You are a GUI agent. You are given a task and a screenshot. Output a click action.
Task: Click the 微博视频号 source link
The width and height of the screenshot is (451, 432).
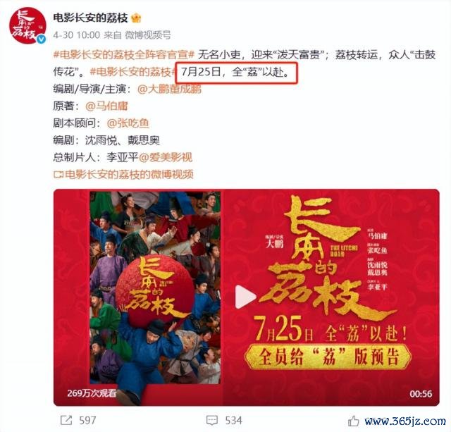[148, 35]
